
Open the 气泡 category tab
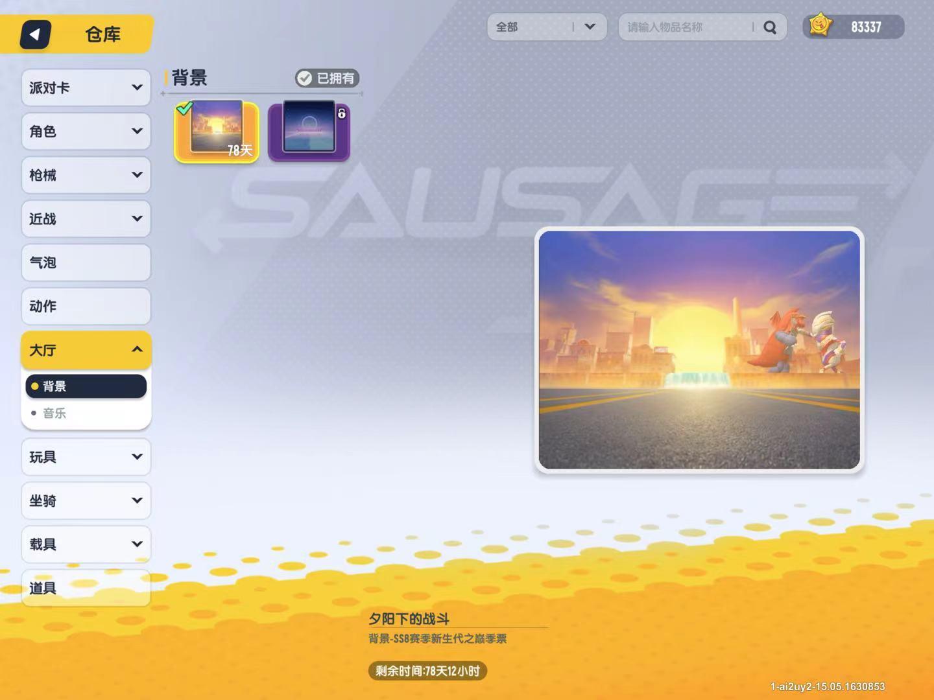[x=86, y=262]
